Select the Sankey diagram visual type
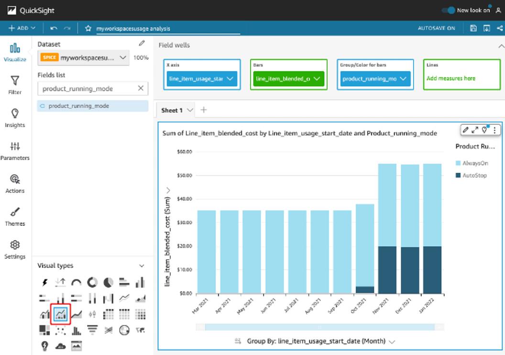 pyautogui.click(x=108, y=330)
